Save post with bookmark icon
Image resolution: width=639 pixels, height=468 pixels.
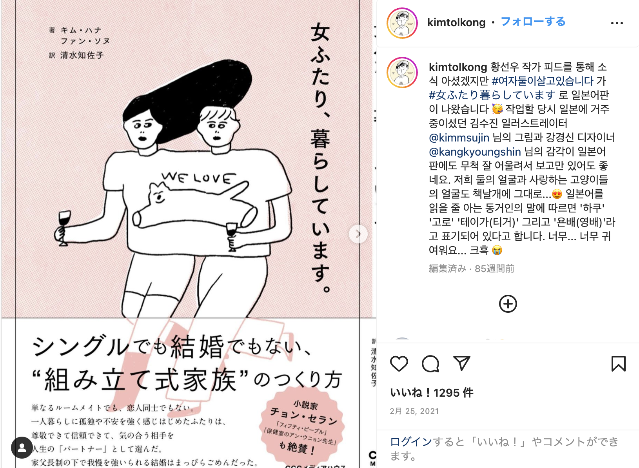[618, 364]
